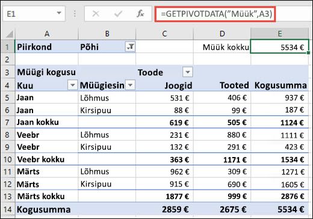Click Lõhmus in the row 5 Jaan entry
Screen dimensions: 313x219
pyautogui.click(x=107, y=98)
